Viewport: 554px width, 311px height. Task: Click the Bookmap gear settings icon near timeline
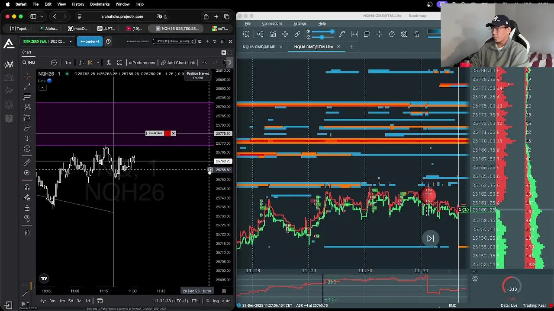475,279
